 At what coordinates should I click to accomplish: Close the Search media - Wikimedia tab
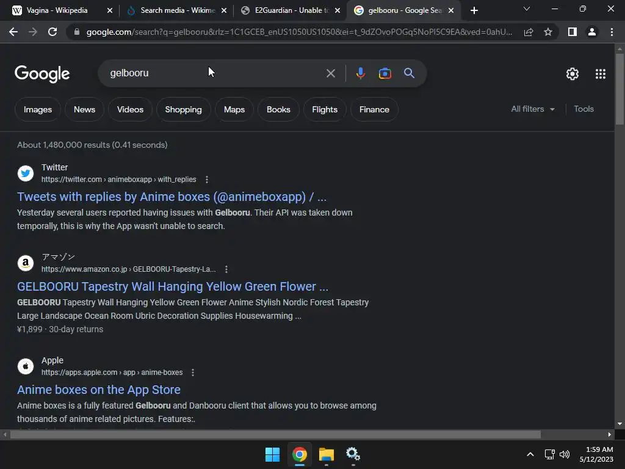(x=223, y=10)
